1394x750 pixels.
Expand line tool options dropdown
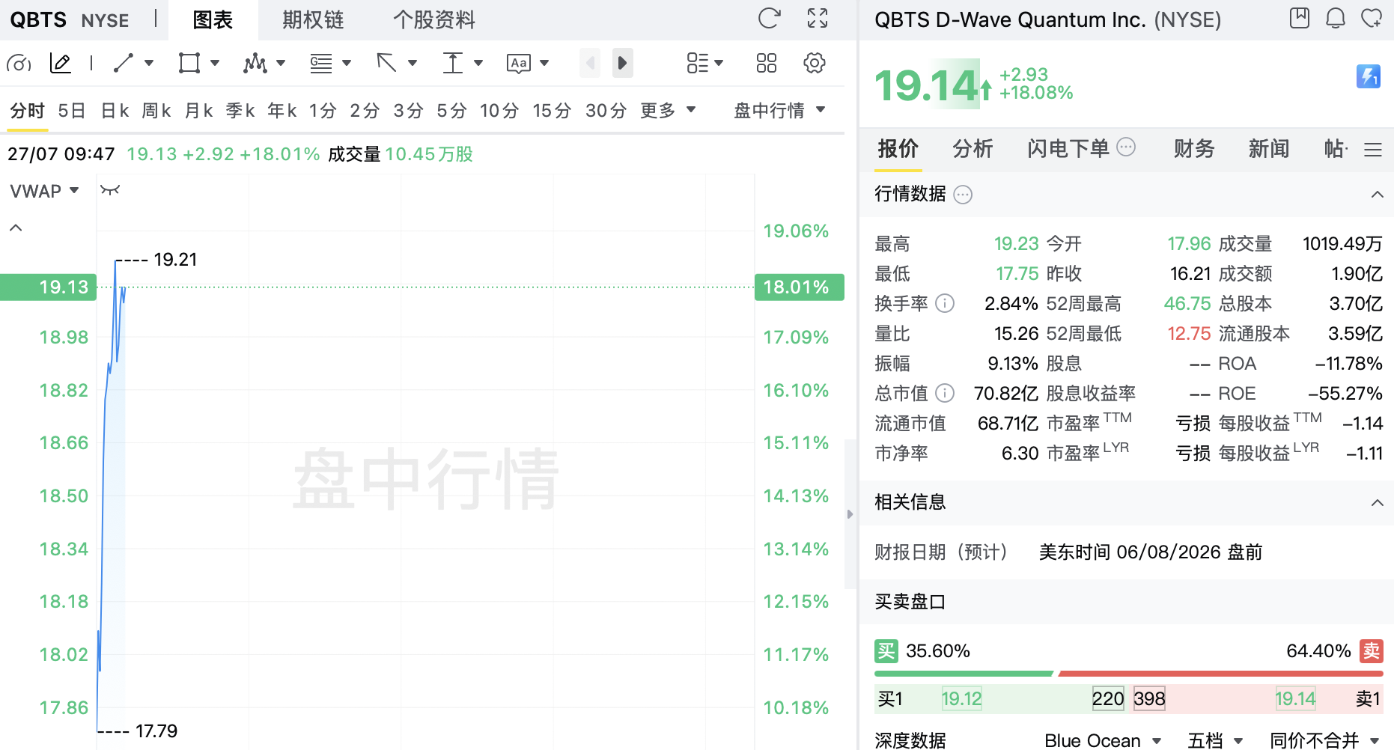click(x=149, y=64)
